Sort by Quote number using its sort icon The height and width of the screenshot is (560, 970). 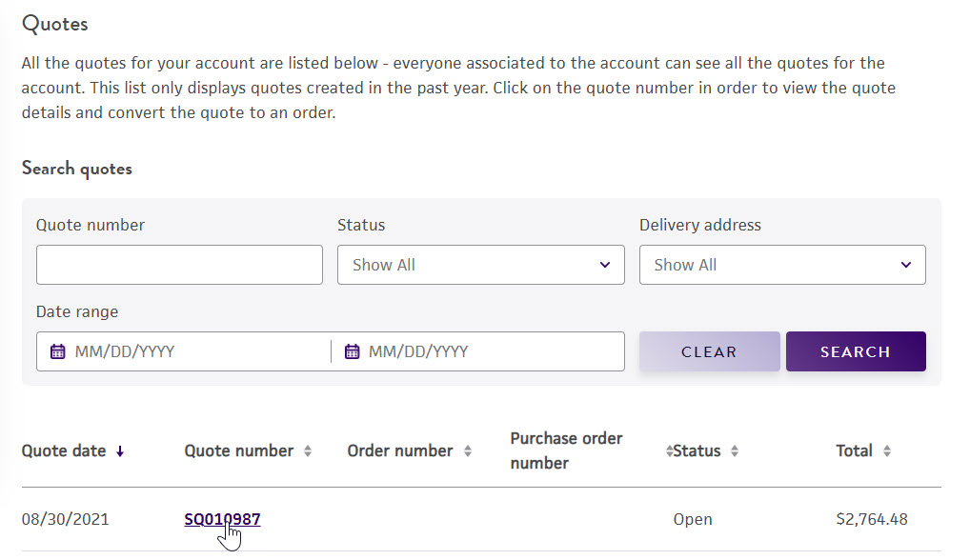point(310,450)
